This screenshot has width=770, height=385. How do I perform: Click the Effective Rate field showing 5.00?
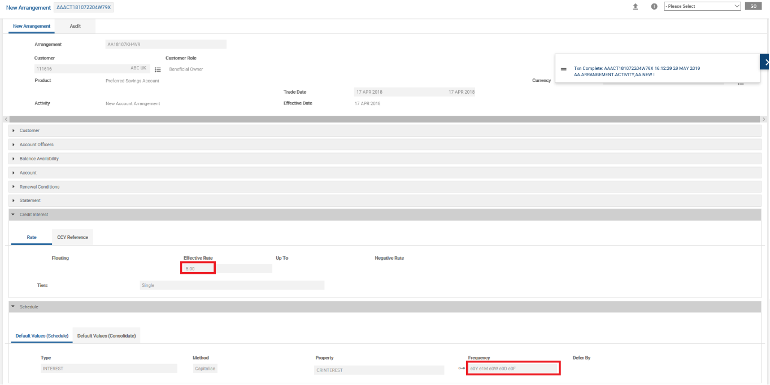pyautogui.click(x=198, y=269)
